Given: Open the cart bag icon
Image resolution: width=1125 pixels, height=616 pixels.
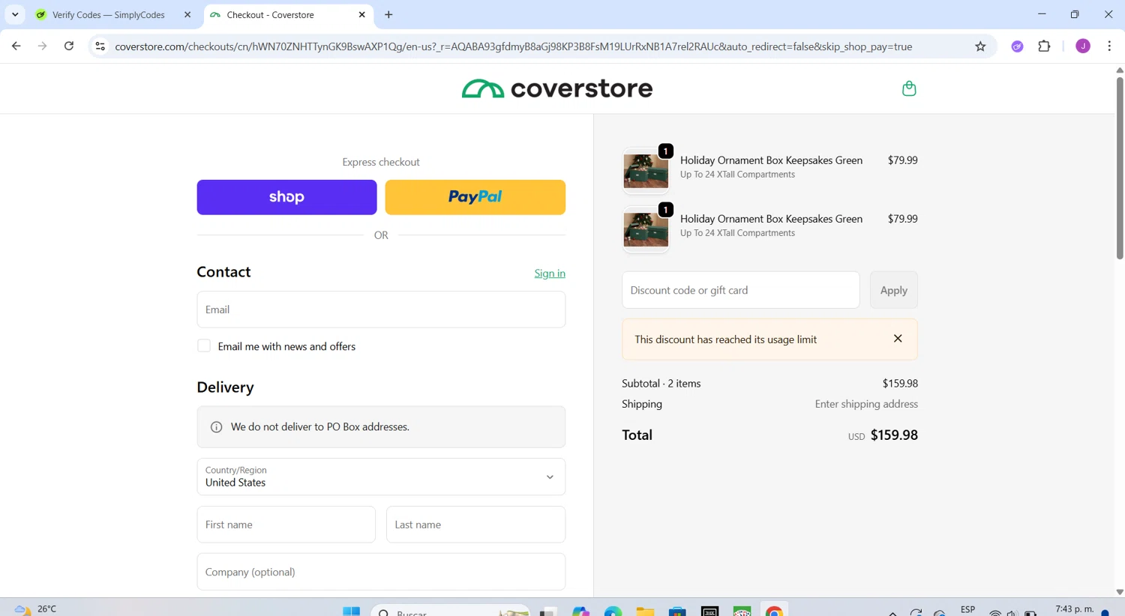Looking at the screenshot, I should tap(909, 88).
